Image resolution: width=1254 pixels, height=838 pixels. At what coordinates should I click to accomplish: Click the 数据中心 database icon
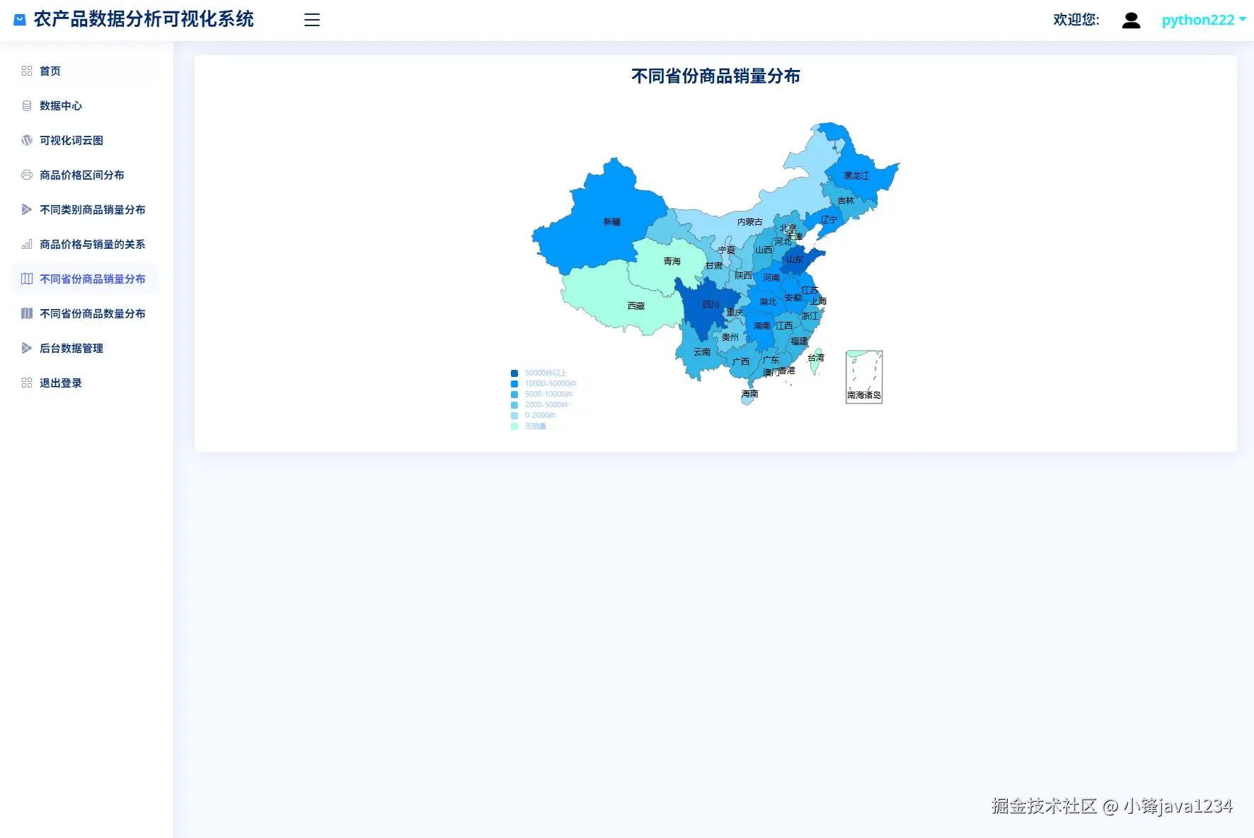pyautogui.click(x=27, y=105)
